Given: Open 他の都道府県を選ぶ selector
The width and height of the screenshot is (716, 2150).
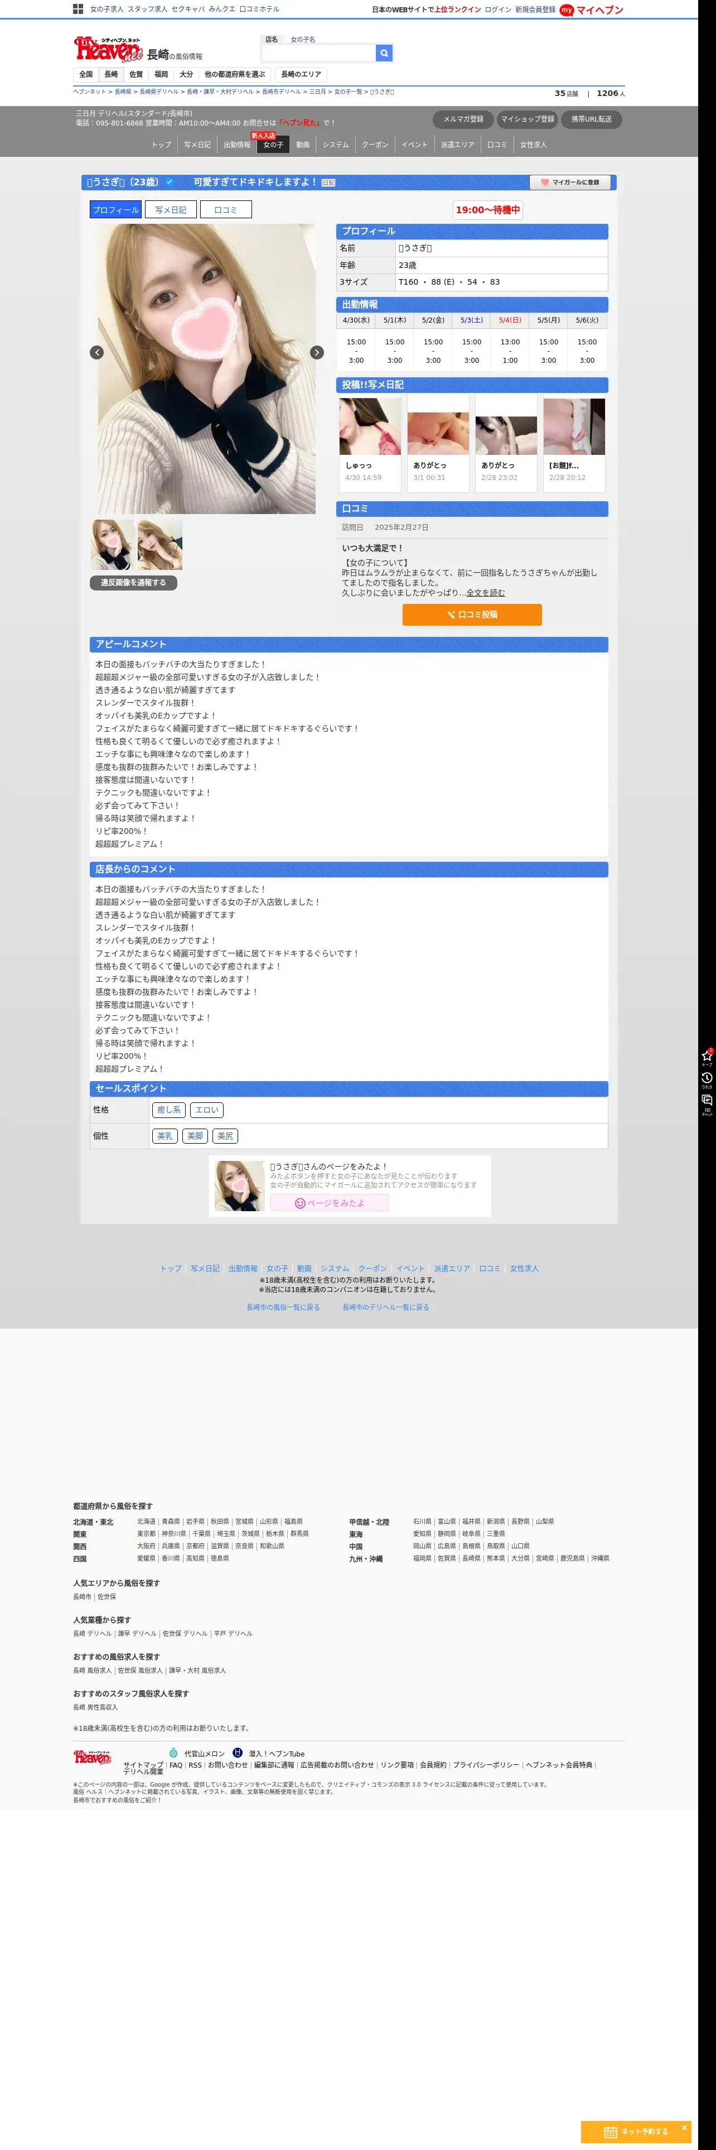Looking at the screenshot, I should click(235, 74).
